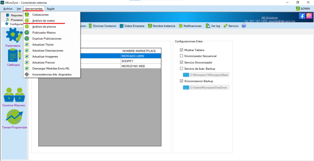314x161 pixels.
Task: Open Catálogos clipboard icon in sidebar
Action: click(14, 55)
